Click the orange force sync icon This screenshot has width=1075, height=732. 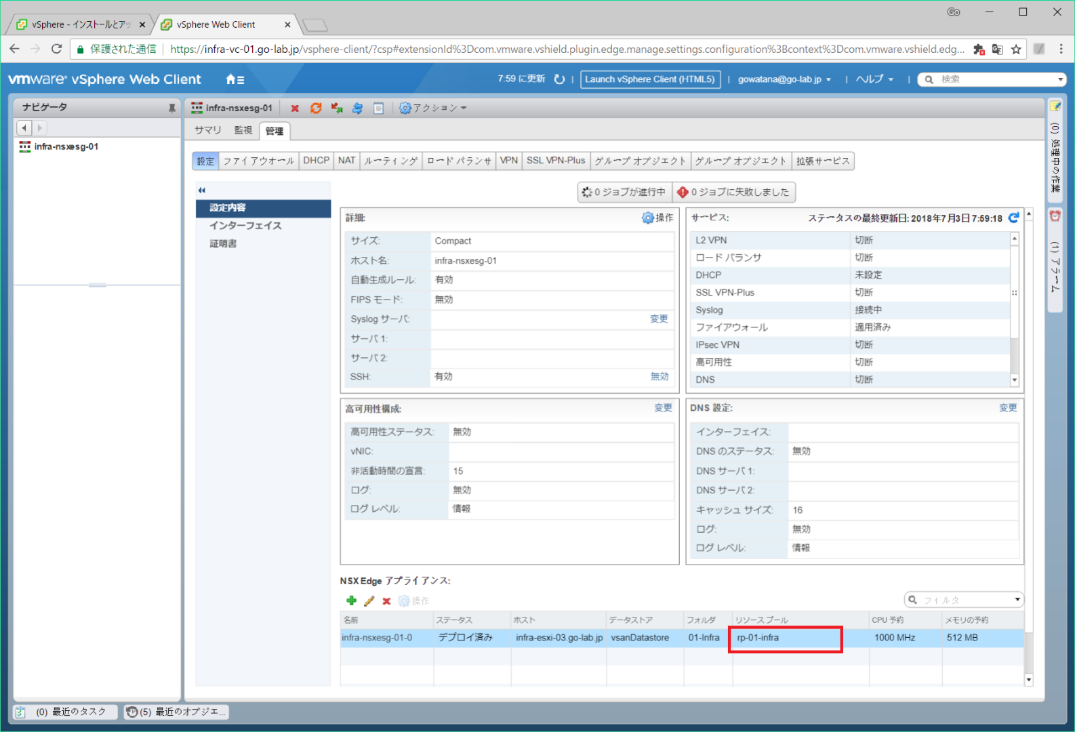[x=316, y=108]
